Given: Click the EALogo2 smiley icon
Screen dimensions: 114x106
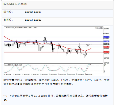Looking at the screenshot, I should point(102,28).
